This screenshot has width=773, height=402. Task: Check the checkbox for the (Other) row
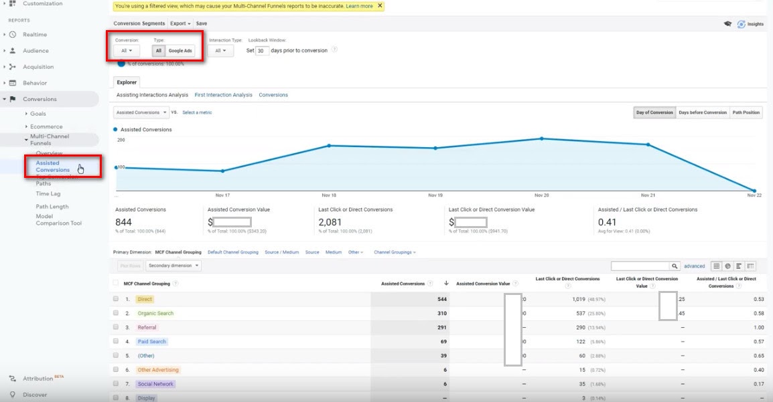tap(116, 355)
